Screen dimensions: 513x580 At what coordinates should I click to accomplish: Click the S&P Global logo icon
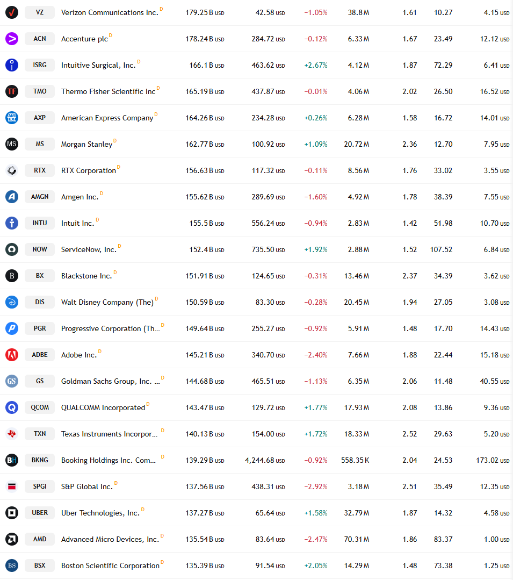tap(12, 486)
